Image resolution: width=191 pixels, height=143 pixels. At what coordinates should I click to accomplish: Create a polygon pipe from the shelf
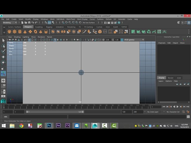click(46, 32)
